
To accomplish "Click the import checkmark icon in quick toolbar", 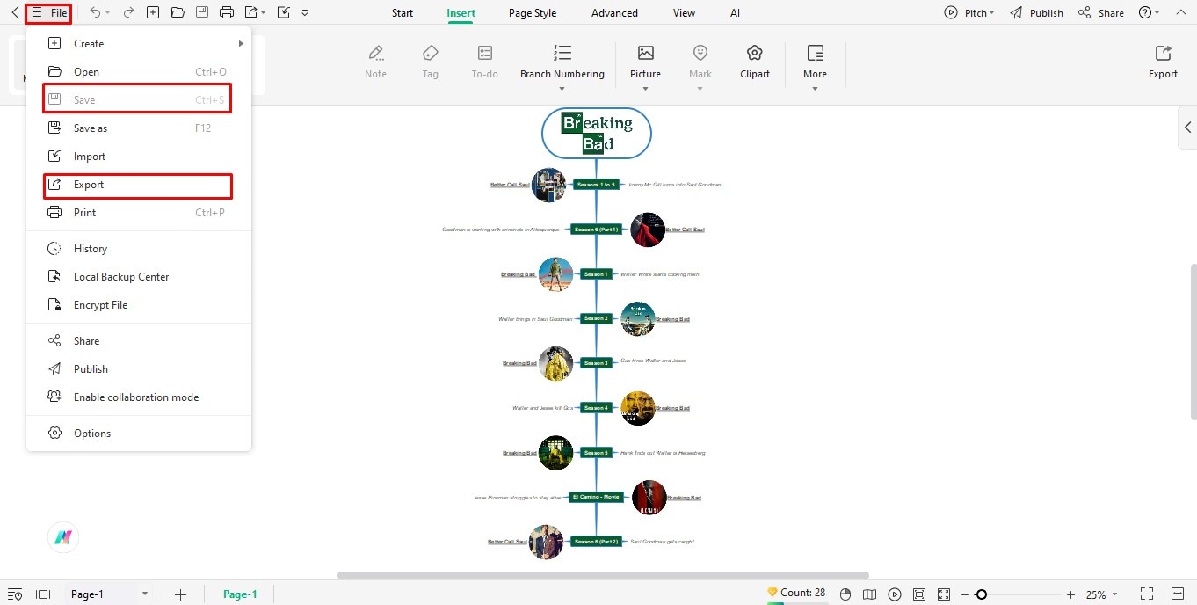I will pos(283,12).
